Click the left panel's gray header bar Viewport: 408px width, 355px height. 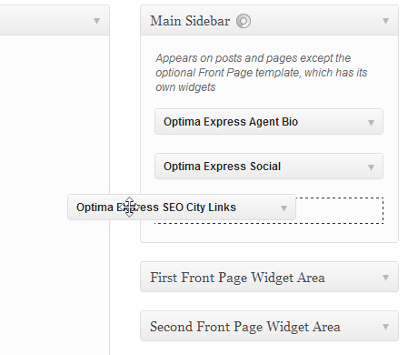55,20
